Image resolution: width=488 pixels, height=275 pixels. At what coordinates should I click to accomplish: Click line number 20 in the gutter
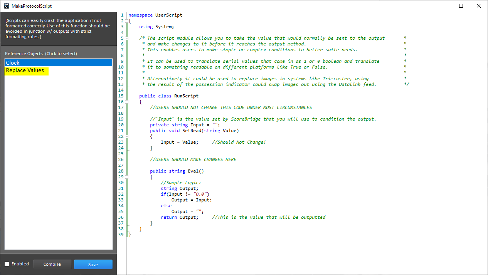pos(121,125)
